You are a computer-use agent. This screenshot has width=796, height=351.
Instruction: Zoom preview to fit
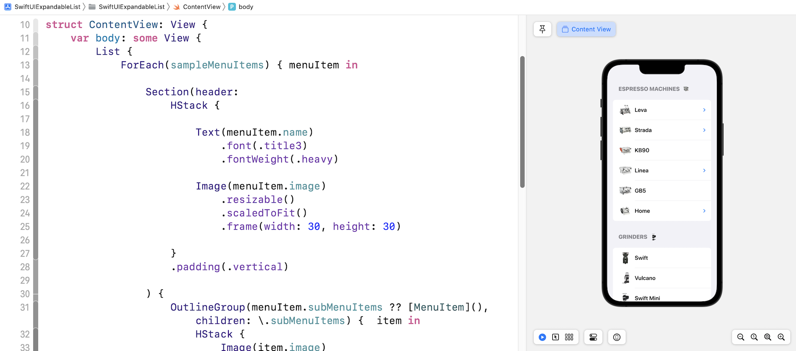(768, 337)
